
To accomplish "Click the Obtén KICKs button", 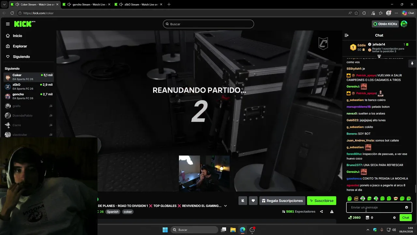I will click(385, 24).
